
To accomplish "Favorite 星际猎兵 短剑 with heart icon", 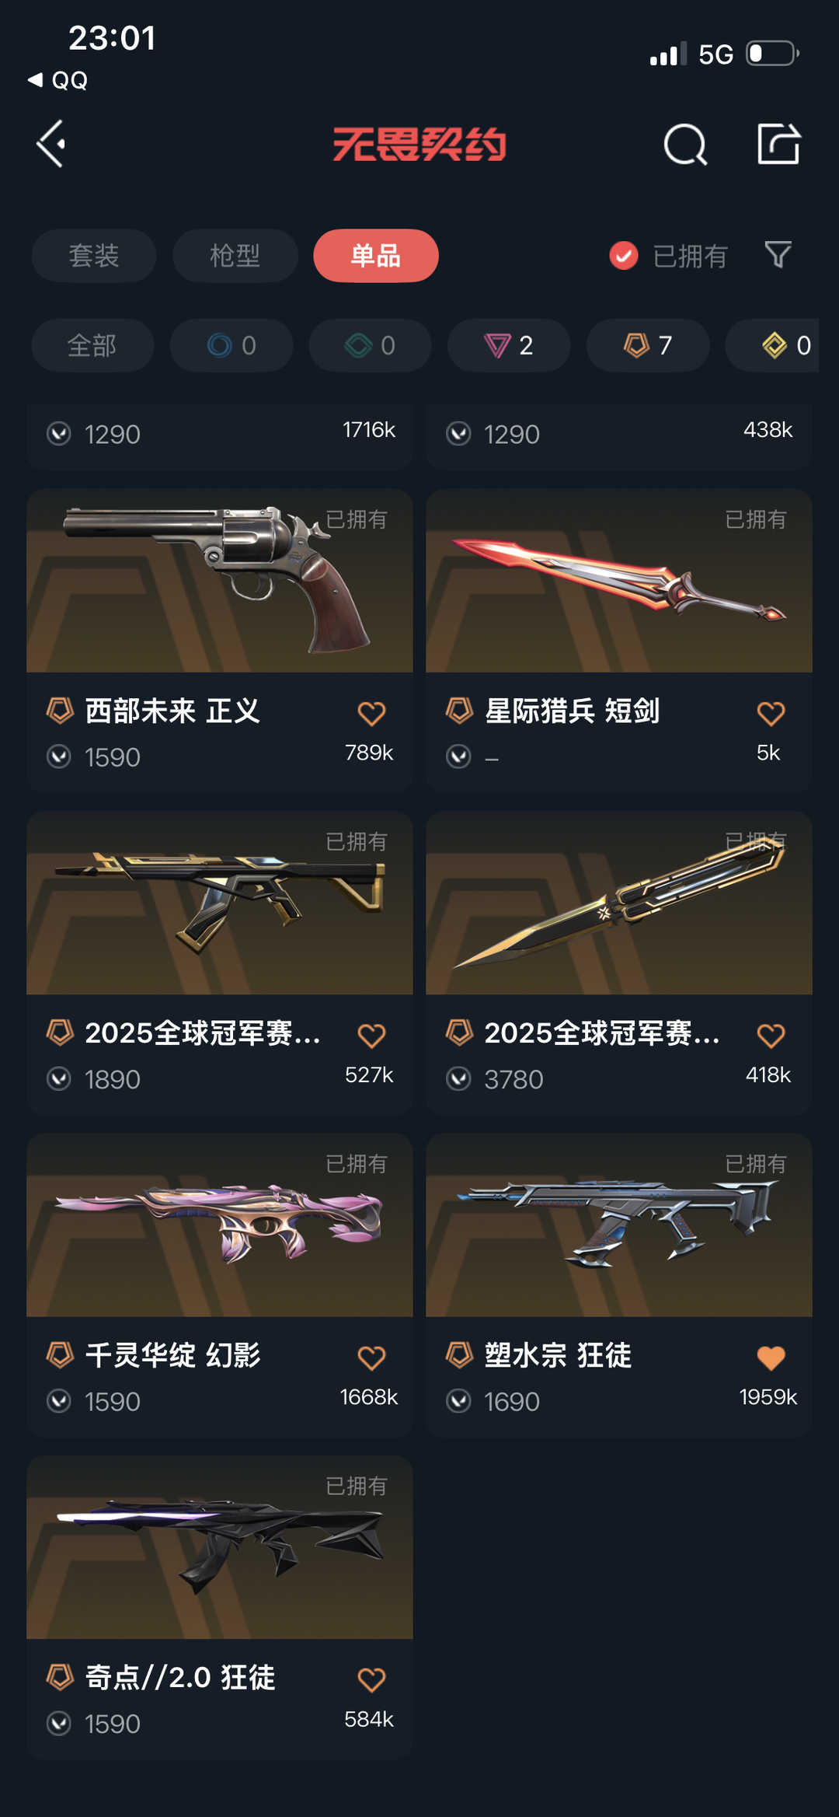I will [771, 713].
